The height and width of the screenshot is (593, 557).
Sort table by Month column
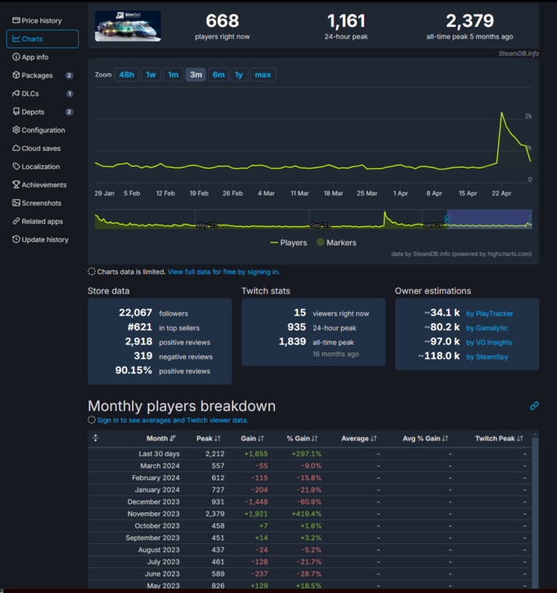click(161, 438)
